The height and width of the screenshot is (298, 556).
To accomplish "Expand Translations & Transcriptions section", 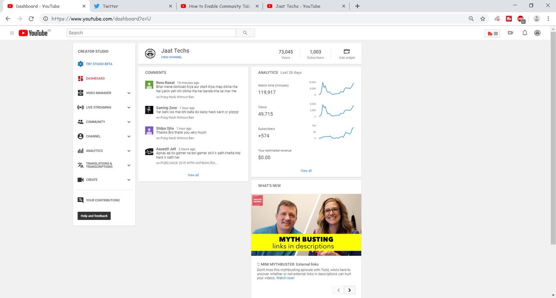I will (129, 165).
